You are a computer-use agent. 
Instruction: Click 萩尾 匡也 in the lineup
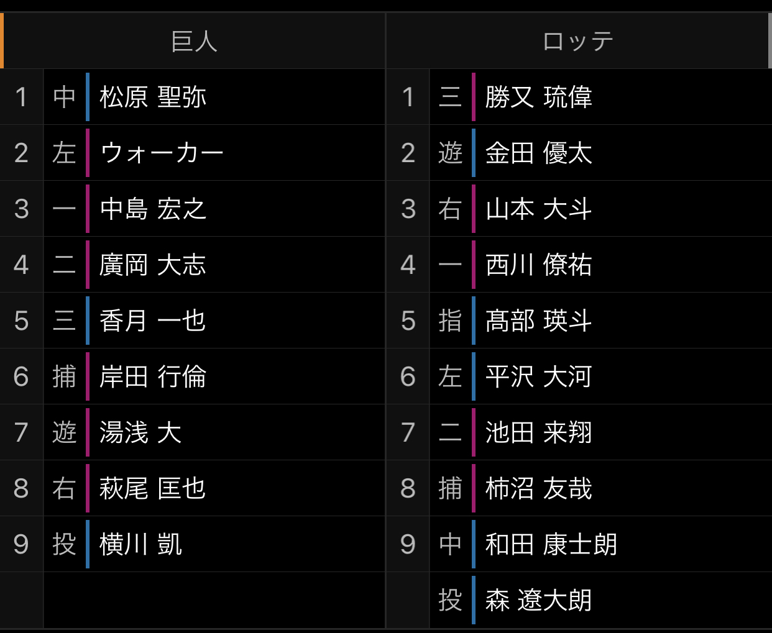pyautogui.click(x=153, y=488)
